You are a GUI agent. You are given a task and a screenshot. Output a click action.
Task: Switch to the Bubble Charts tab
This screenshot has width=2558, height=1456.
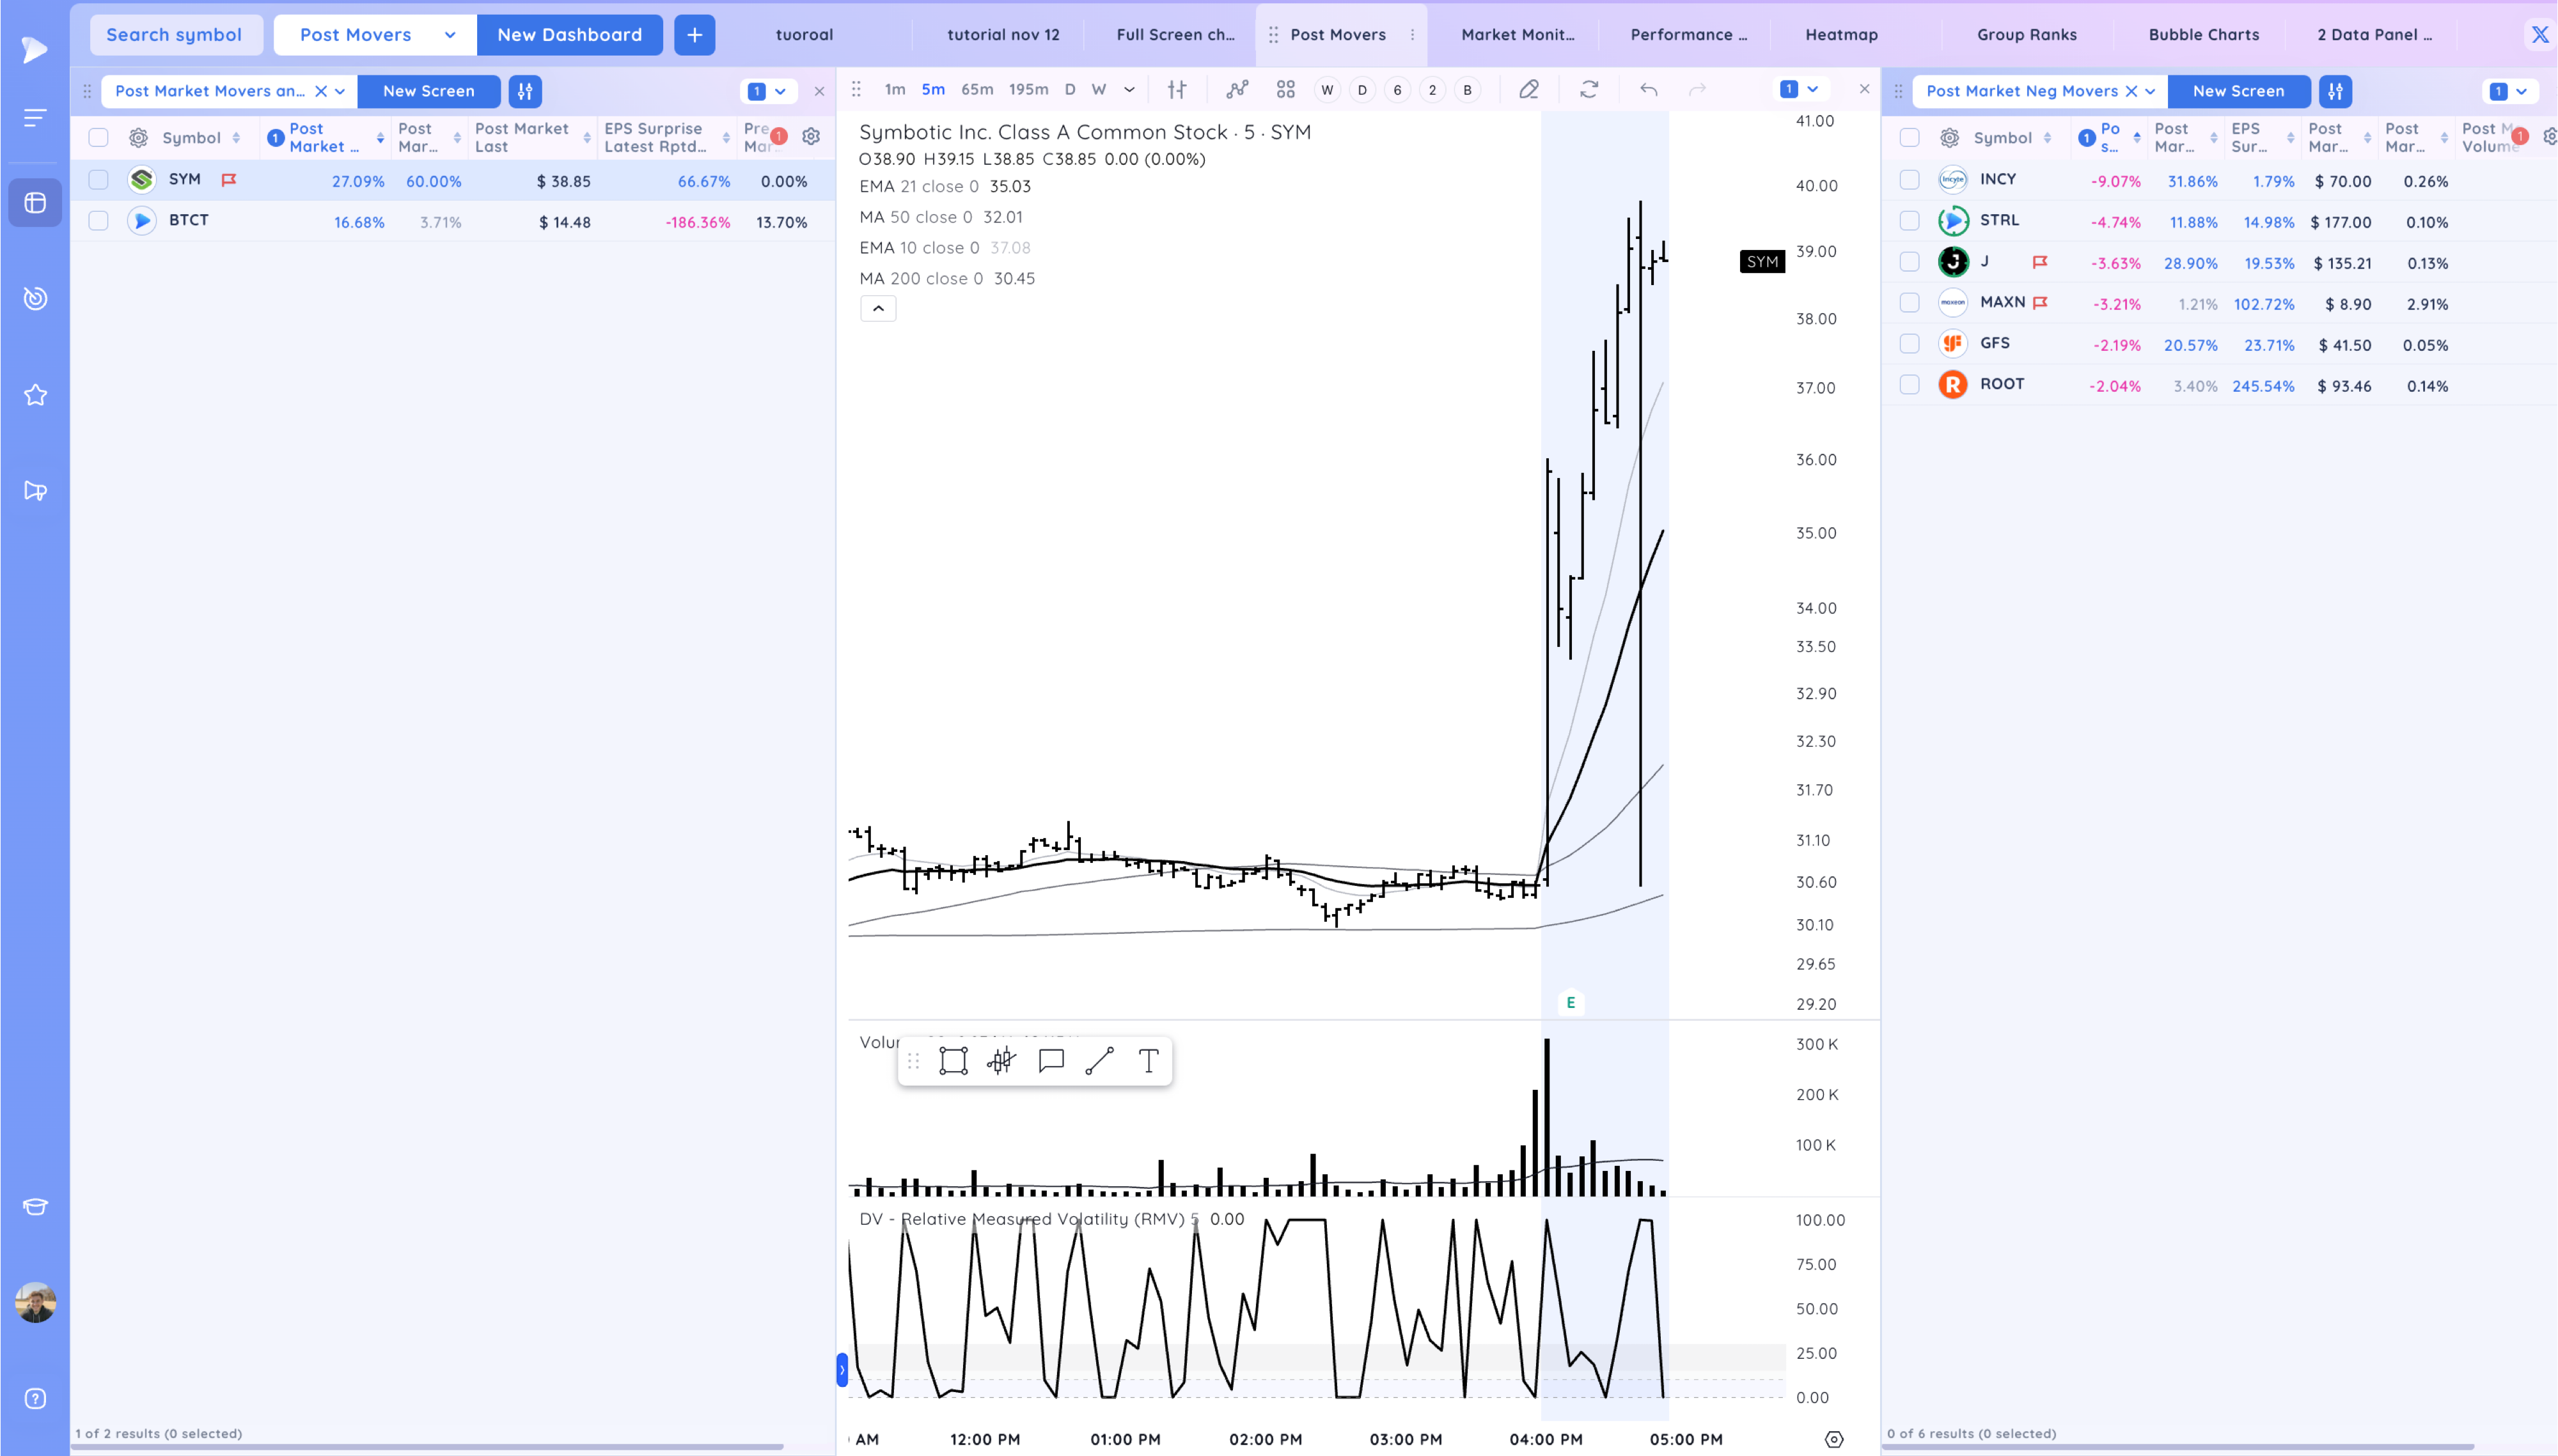(2204, 35)
